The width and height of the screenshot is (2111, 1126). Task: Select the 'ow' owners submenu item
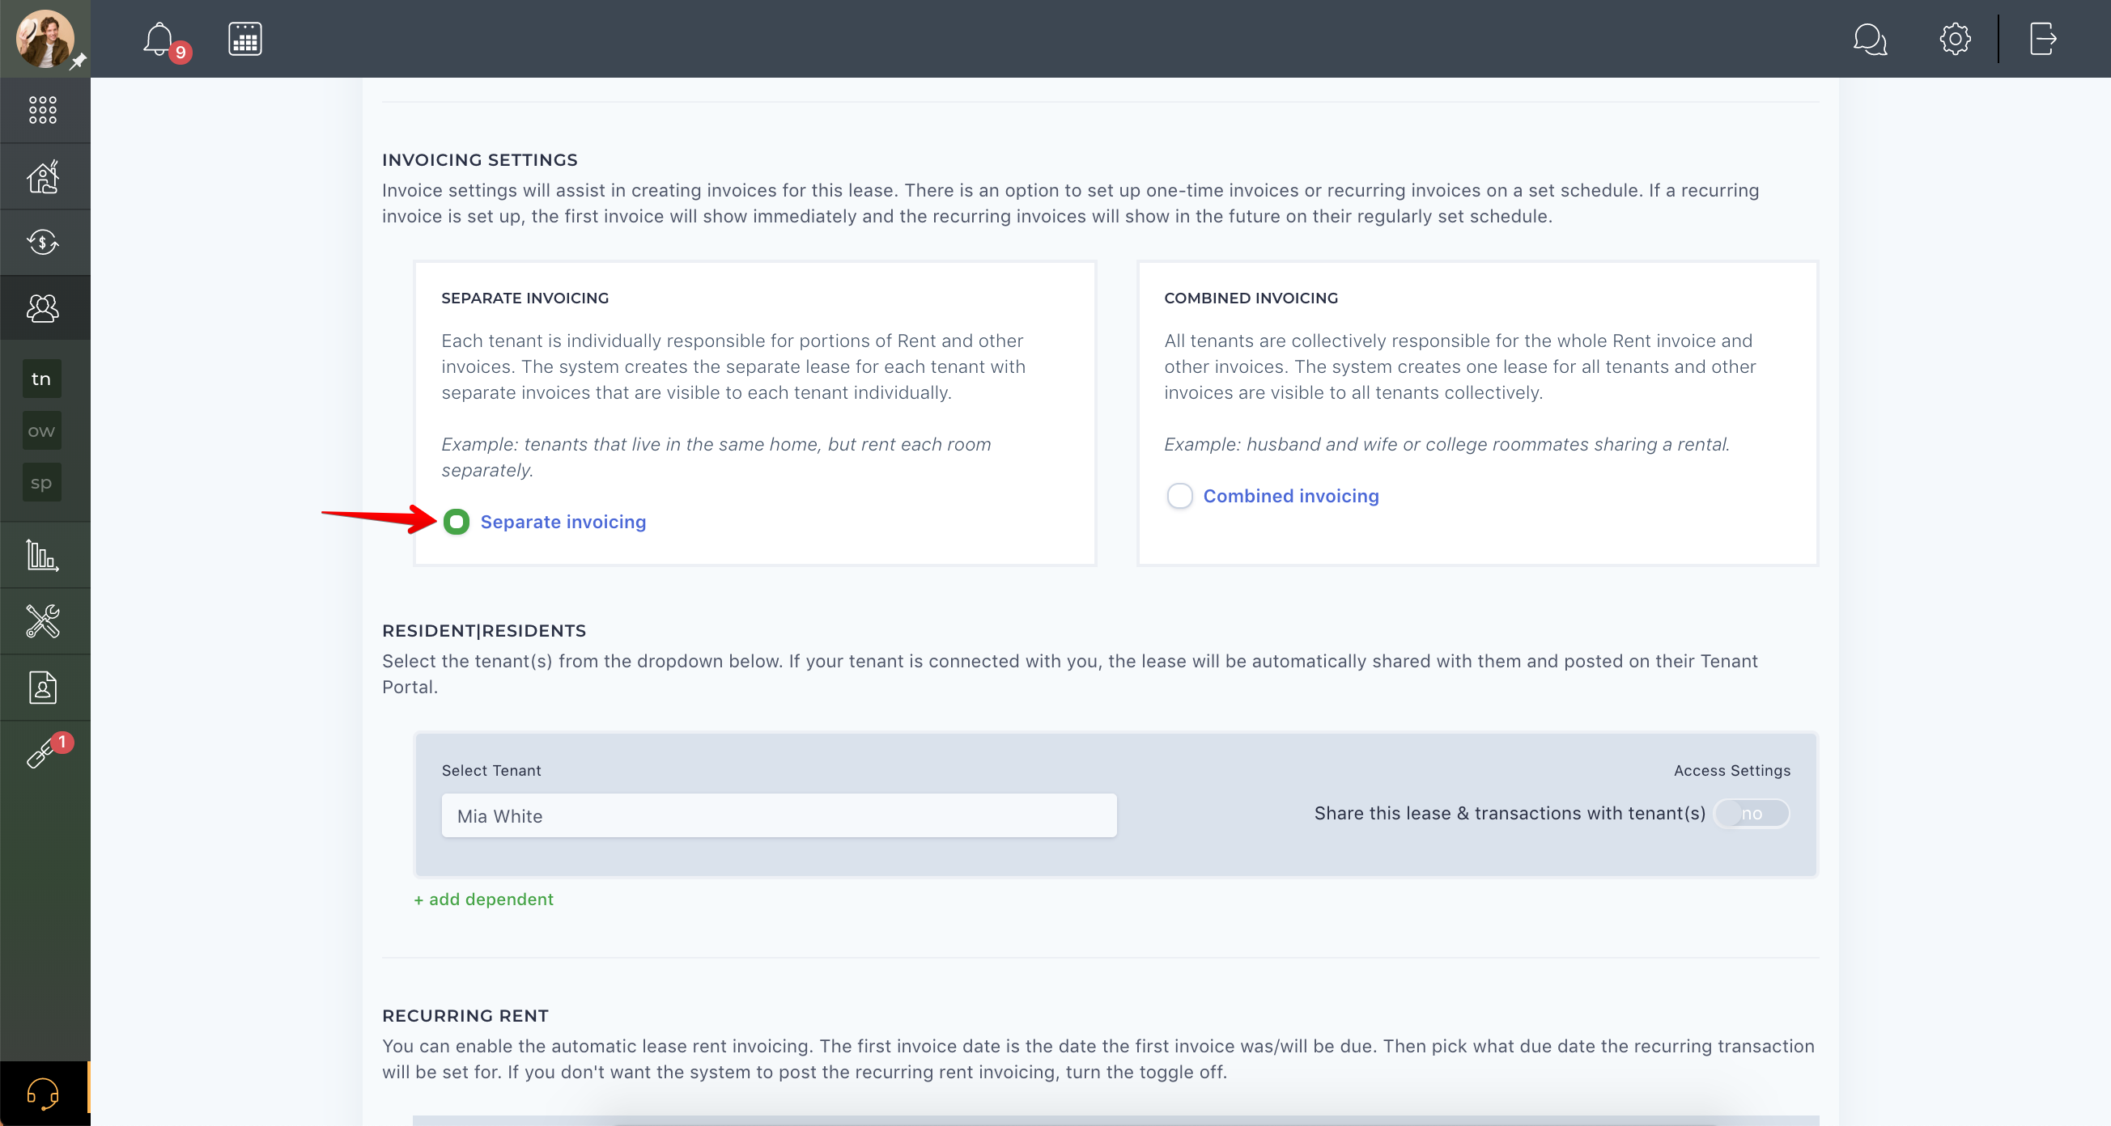pyautogui.click(x=42, y=431)
